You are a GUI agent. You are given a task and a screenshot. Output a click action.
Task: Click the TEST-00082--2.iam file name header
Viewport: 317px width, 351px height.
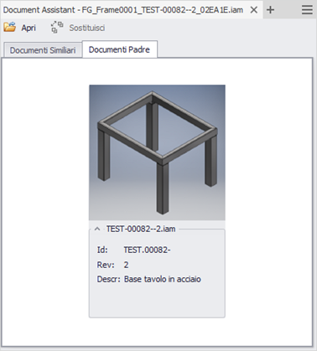click(141, 229)
